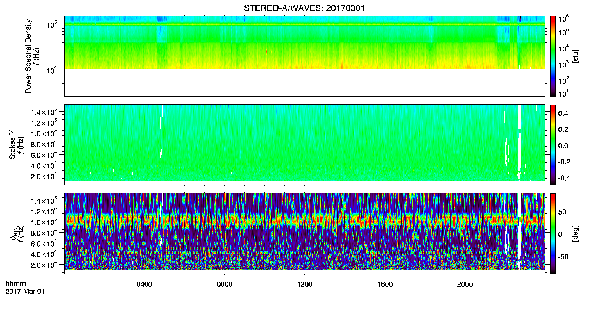
Task: Click the [sfu] units label
Action: 576,56
